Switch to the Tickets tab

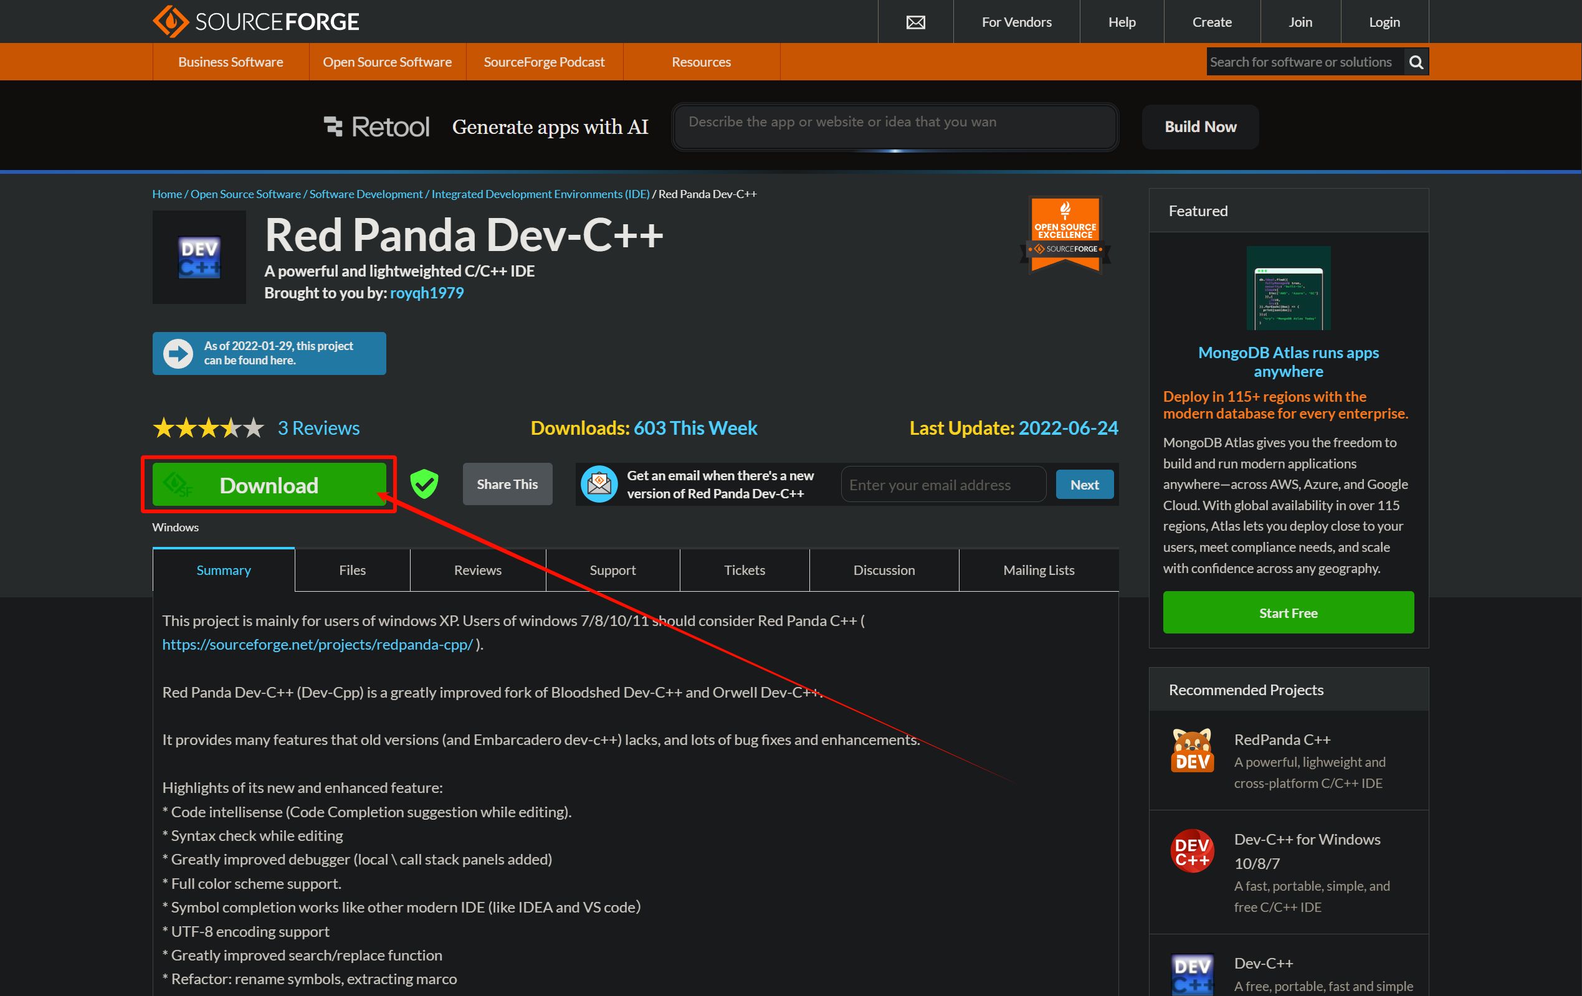(x=745, y=571)
